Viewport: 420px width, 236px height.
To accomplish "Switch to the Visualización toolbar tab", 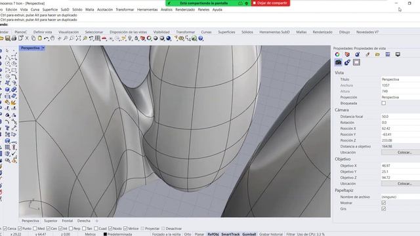I will [68, 32].
